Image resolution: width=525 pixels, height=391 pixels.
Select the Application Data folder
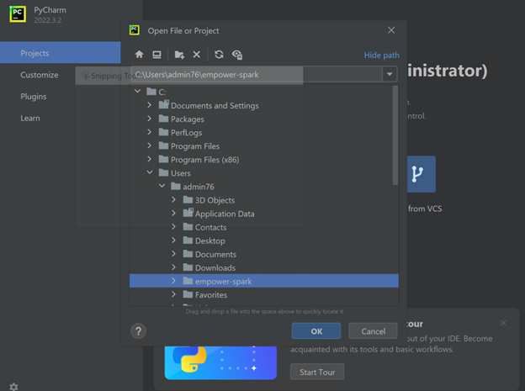pyautogui.click(x=264, y=214)
